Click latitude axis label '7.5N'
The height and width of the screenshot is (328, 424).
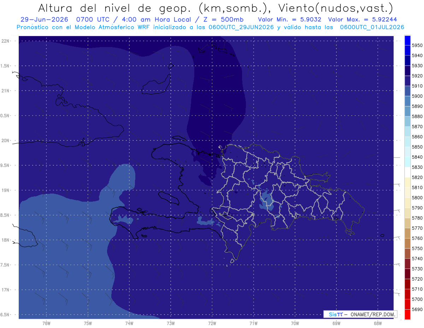click(5, 265)
